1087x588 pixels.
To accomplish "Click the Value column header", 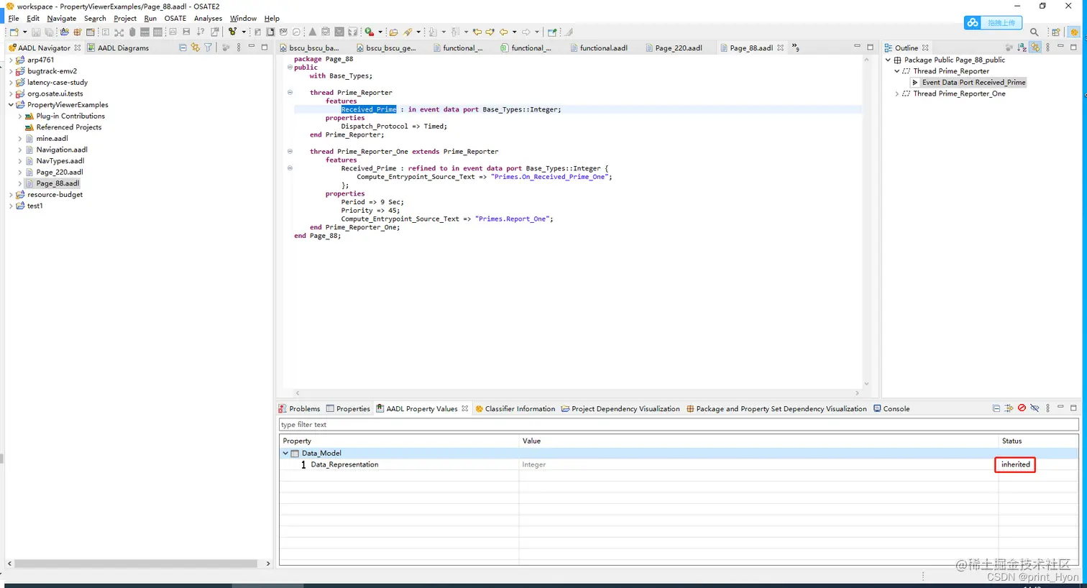I will click(x=758, y=441).
